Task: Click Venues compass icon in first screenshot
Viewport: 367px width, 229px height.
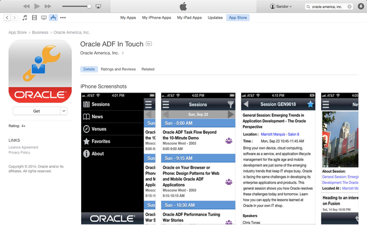Action: pos(86,129)
